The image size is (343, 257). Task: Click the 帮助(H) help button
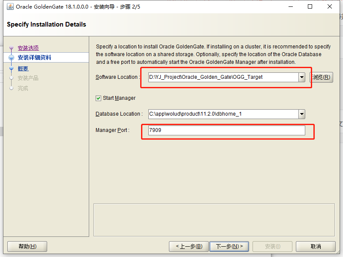point(27,247)
